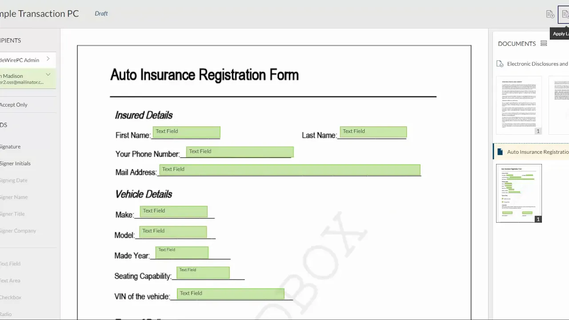The height and width of the screenshot is (320, 569).
Task: Select the Text Field tool
Action: [10, 264]
